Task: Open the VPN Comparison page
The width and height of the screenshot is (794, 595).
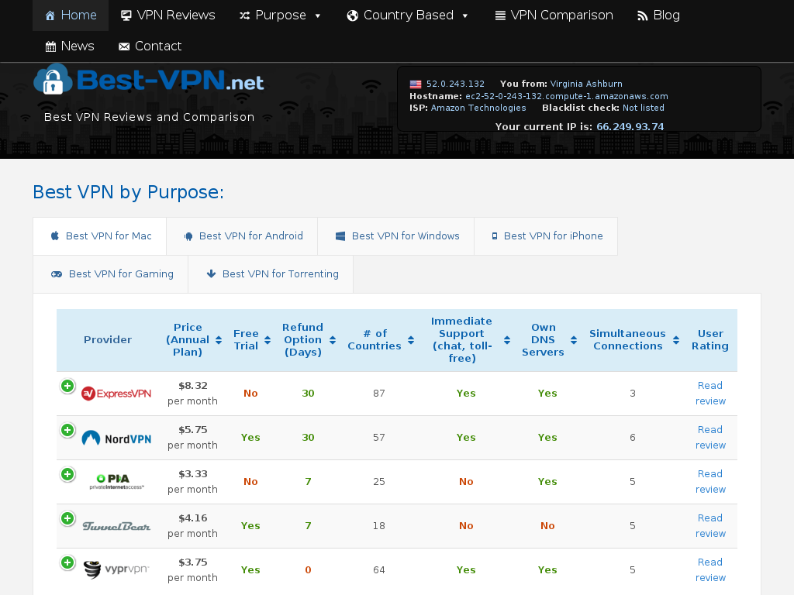Action: (554, 15)
